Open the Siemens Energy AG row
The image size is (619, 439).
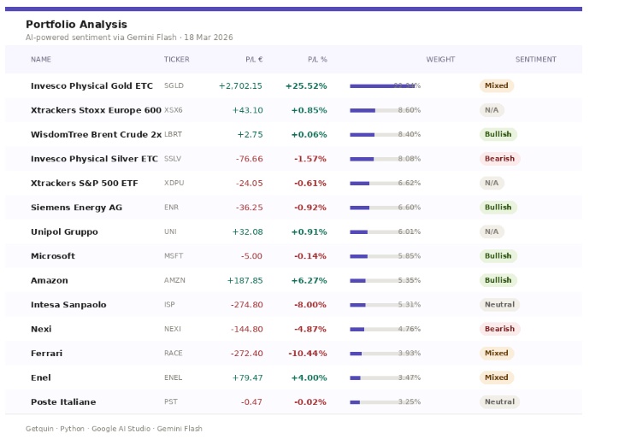coord(76,208)
